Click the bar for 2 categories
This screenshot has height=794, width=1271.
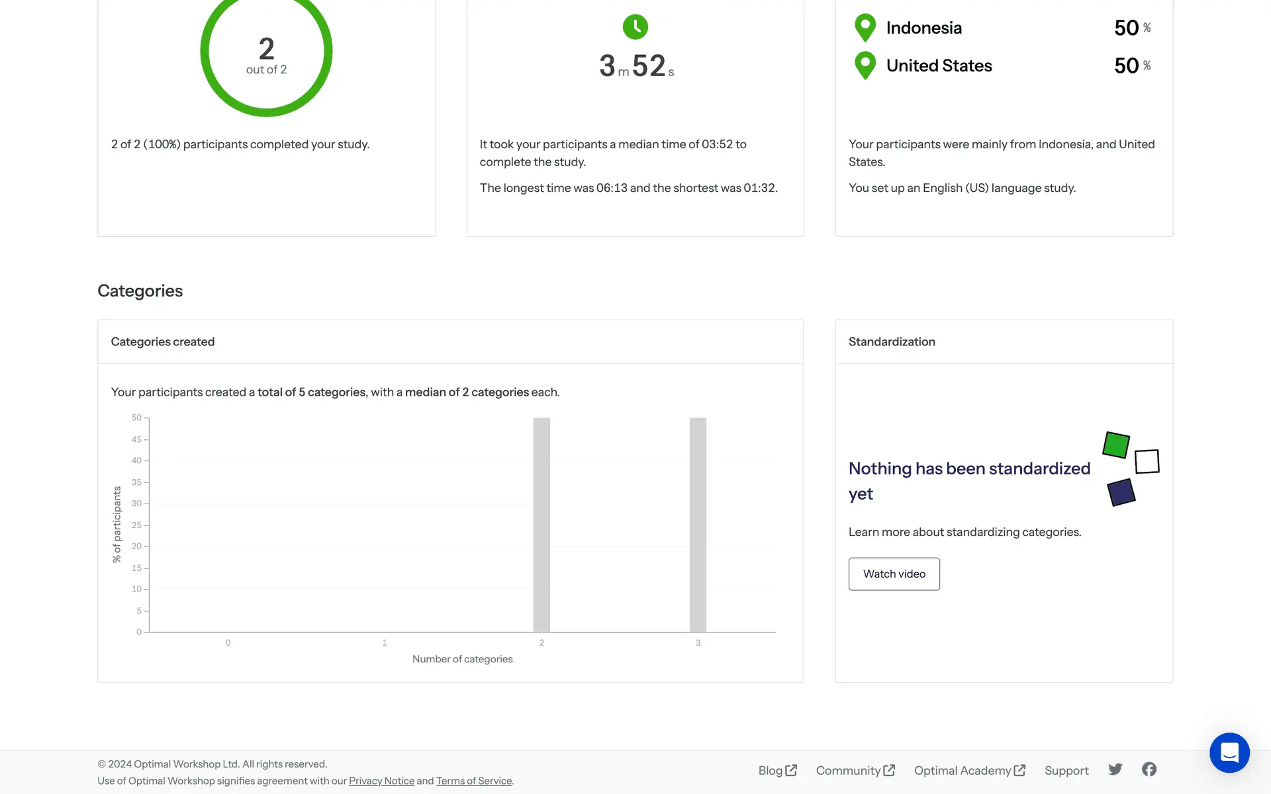(541, 524)
